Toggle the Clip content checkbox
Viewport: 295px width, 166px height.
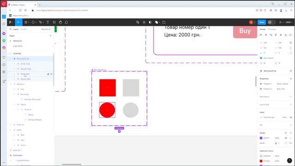(261, 58)
